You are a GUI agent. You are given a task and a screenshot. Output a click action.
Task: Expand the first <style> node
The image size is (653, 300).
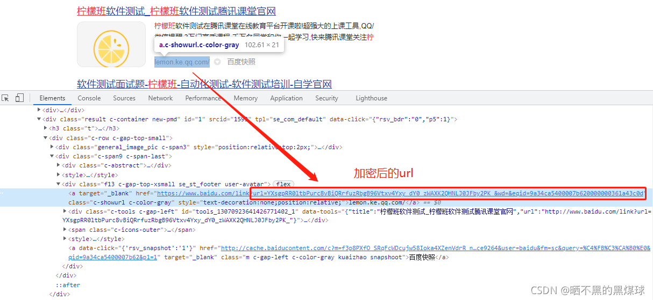(58, 175)
